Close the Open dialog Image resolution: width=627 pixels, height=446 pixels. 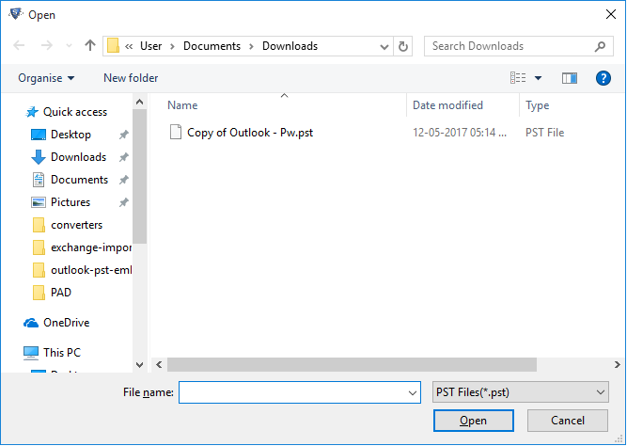point(611,14)
